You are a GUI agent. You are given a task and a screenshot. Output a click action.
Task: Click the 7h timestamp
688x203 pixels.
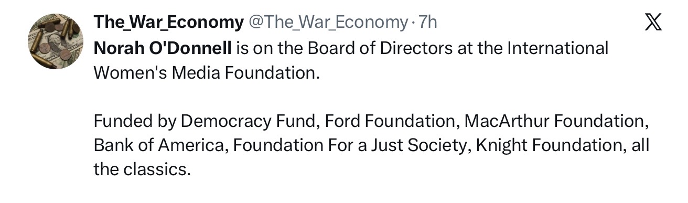click(x=428, y=23)
